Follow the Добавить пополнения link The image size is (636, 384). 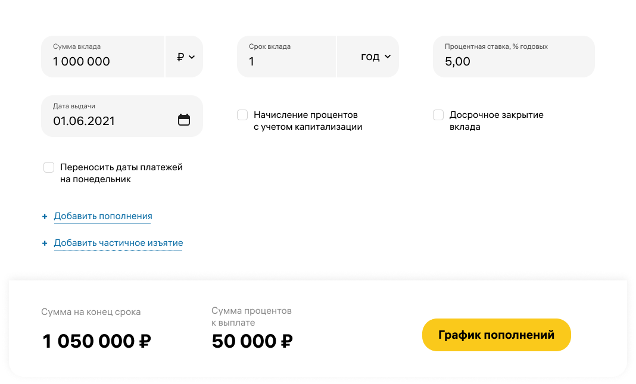tap(103, 216)
